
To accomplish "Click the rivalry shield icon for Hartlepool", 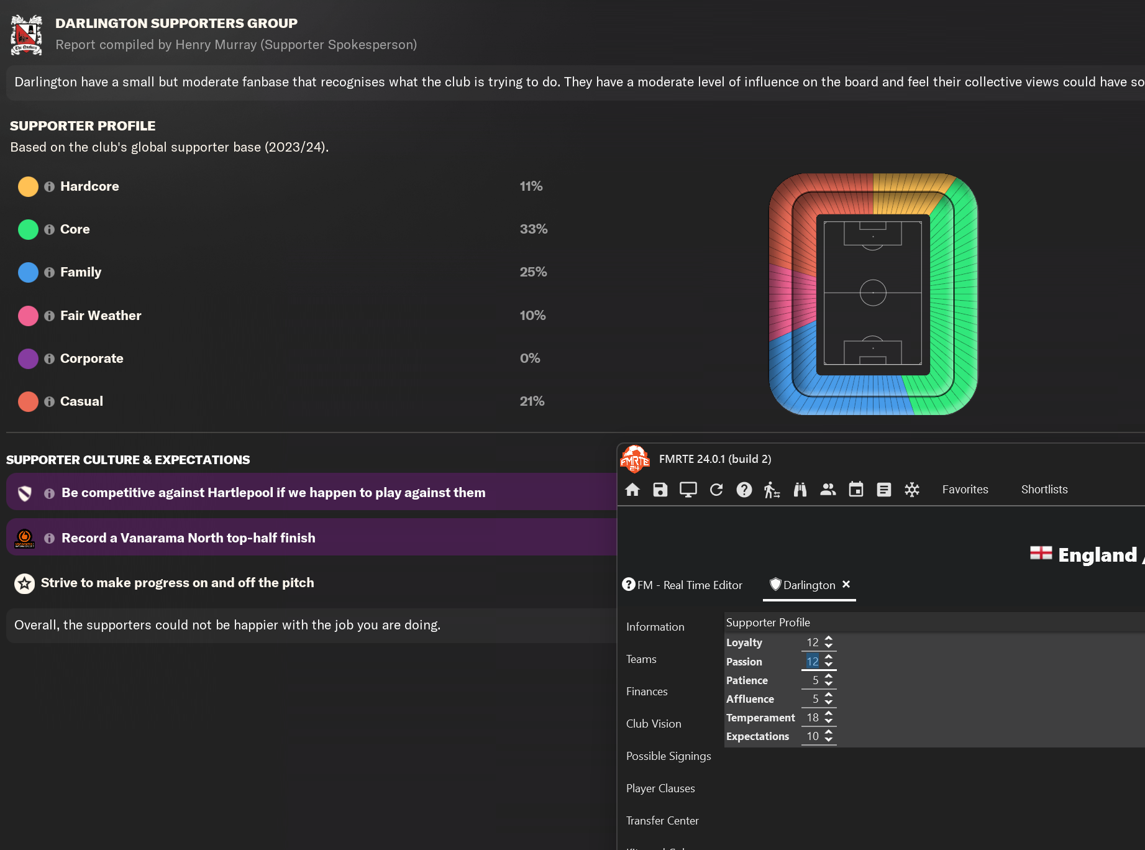I will tap(24, 493).
